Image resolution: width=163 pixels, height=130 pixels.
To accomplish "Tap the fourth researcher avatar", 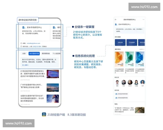I will (x=136, y=82).
